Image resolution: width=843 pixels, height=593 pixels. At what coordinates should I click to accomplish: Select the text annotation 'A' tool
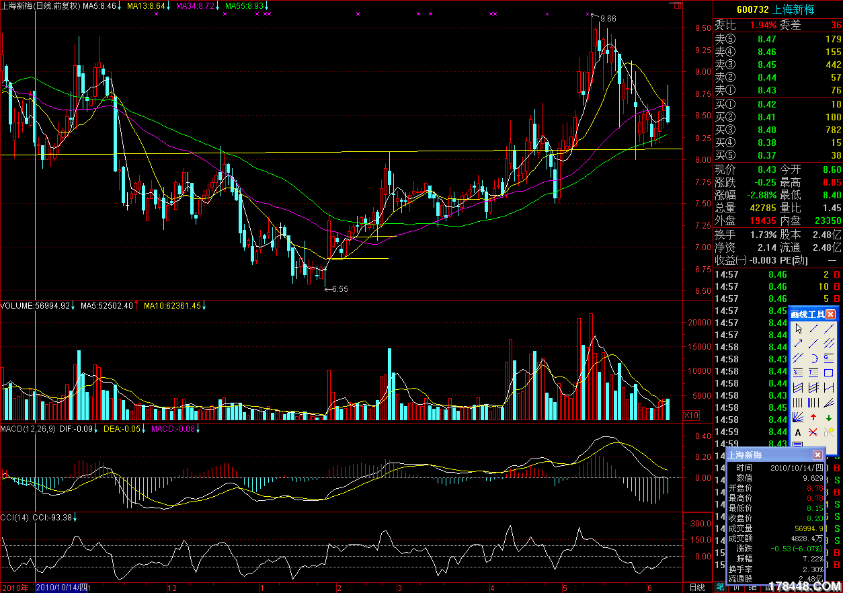tap(798, 432)
